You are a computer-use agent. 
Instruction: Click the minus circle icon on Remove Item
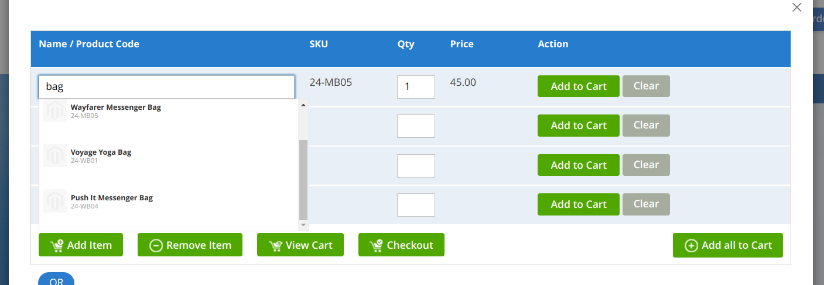[x=156, y=245]
